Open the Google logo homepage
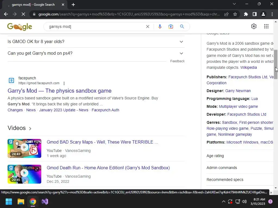 (20, 27)
